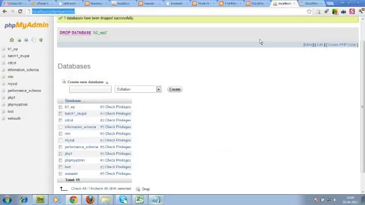Check the php1 database checkbox
Screen dimensions: 365x205
click(x=60, y=154)
